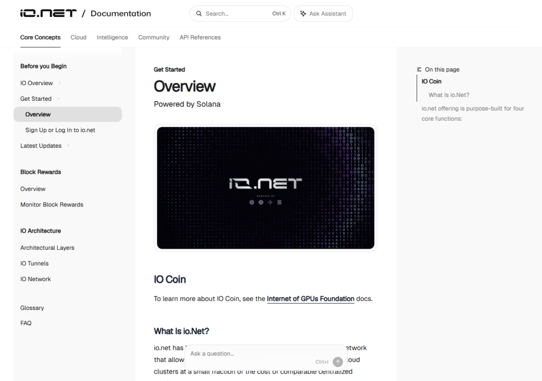
Task: Open the API References tab
Action: (200, 38)
